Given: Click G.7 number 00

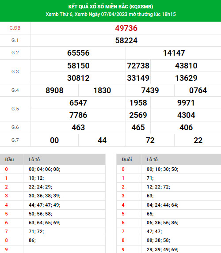Looking at the screenshot, I should coord(54,140).
